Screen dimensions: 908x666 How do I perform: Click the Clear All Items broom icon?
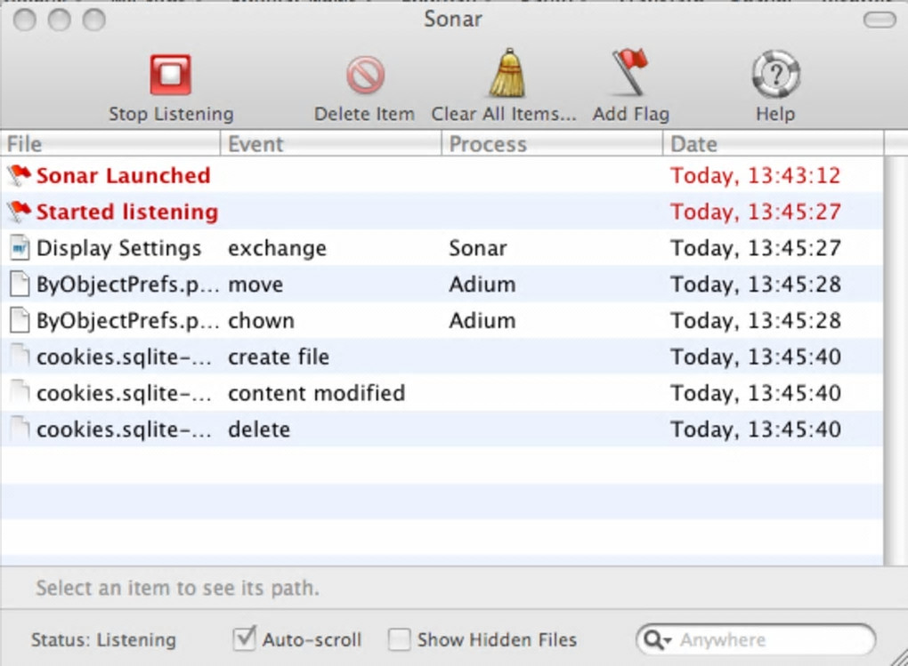507,74
